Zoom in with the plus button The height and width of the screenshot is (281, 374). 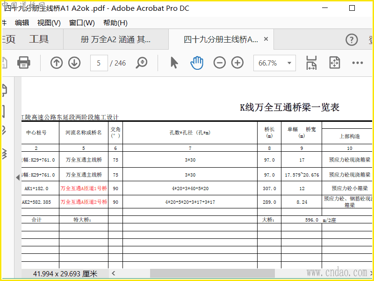[237, 63]
